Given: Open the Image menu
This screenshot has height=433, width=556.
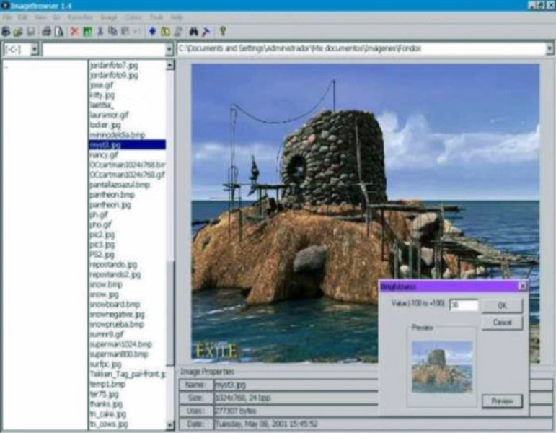Looking at the screenshot, I should (x=108, y=17).
